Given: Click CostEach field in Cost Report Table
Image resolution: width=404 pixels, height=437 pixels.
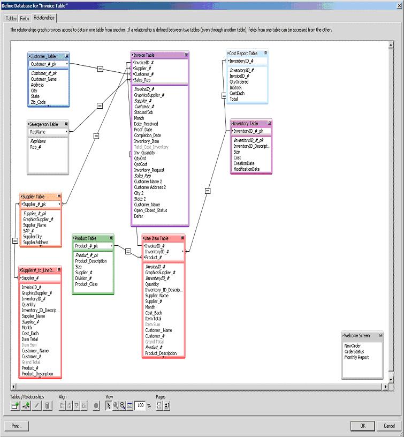Looking at the screenshot, I should point(237,93).
